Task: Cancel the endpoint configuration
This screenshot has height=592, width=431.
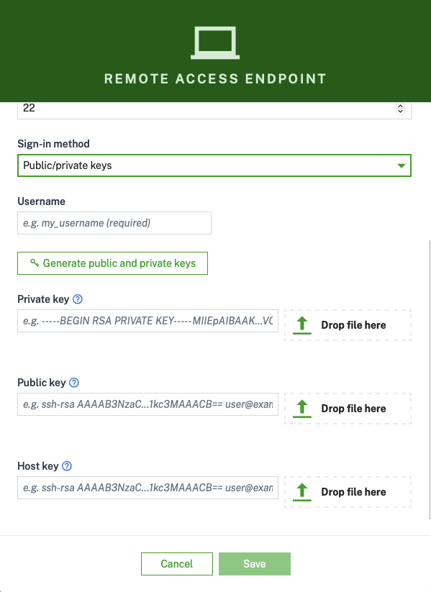Action: point(176,564)
